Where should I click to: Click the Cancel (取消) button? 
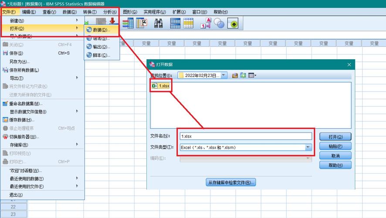(x=335, y=156)
